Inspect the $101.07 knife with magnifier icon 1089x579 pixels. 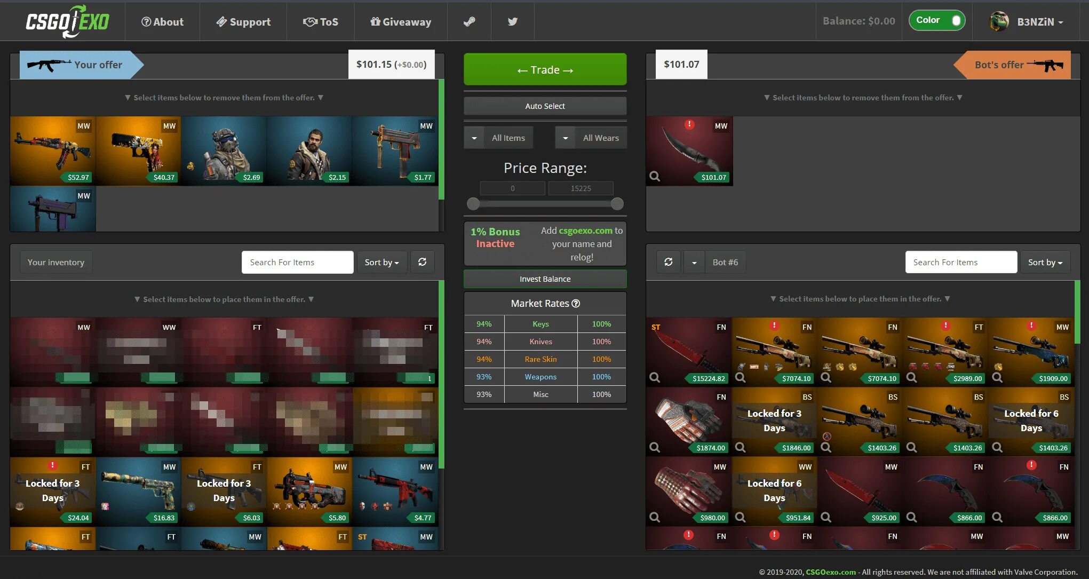(x=655, y=177)
